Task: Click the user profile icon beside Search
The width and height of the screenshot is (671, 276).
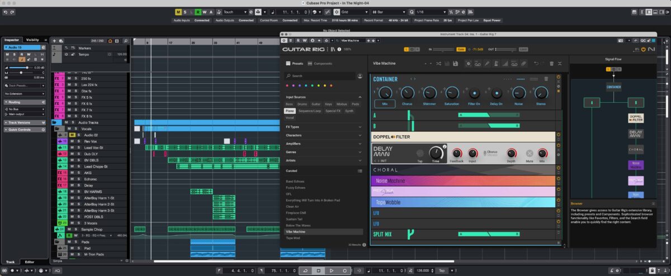Action: click(360, 76)
